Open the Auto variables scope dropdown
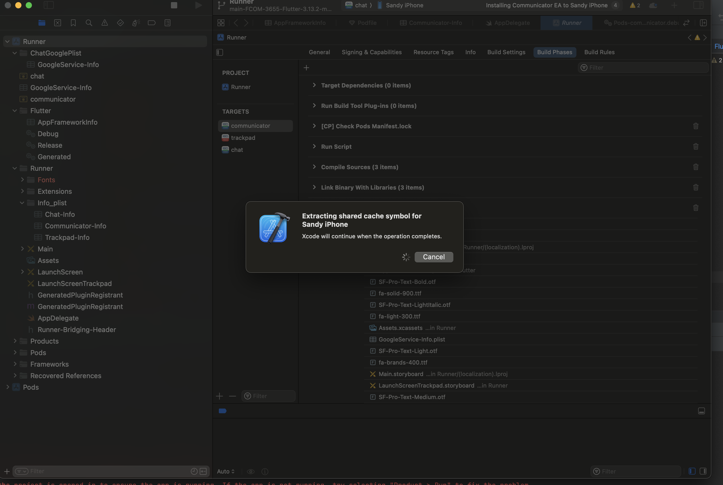Viewport: 723px width, 485px height. point(226,471)
